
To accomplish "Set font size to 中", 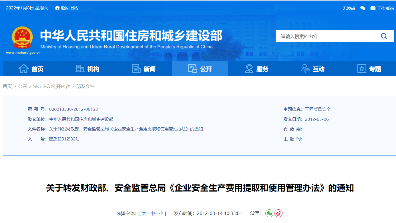I will (153, 213).
